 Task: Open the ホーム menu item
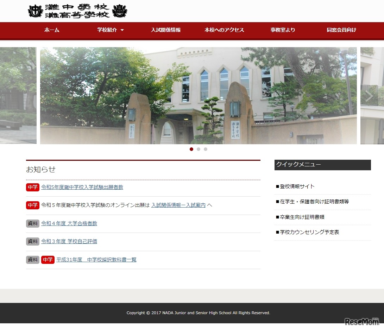52,30
